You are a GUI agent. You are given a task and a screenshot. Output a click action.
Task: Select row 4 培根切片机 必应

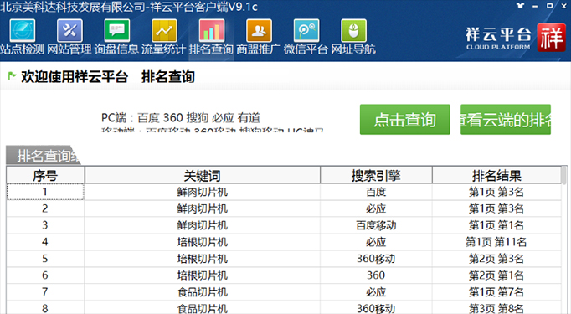pos(284,242)
